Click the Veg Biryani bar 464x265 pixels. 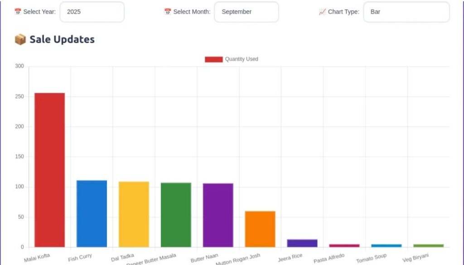[x=429, y=246]
